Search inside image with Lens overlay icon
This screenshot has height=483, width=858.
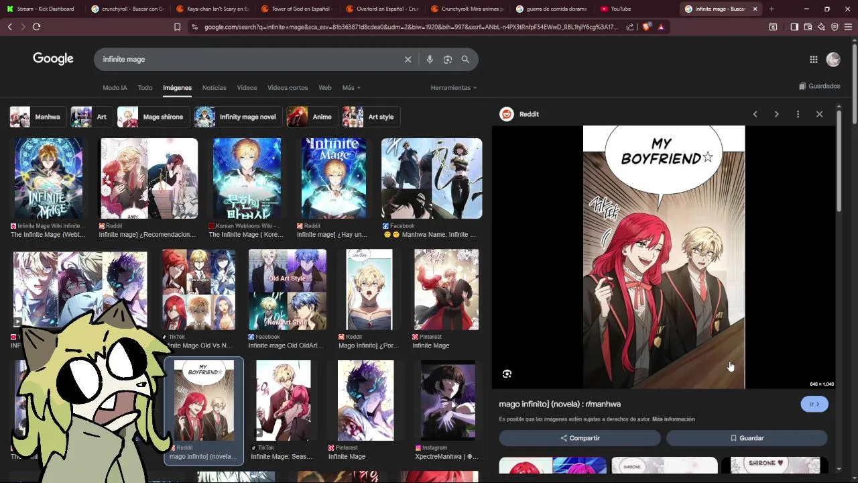click(x=507, y=374)
